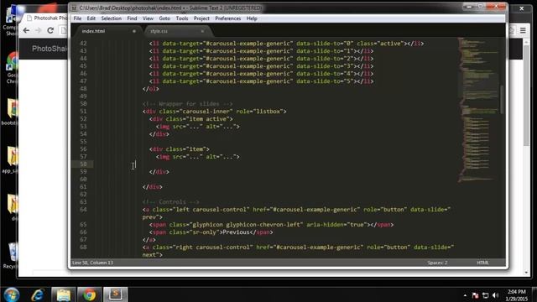Viewport: 537px width, 302px height.
Task: Click the role="listbox" attribute
Action: click(259, 112)
